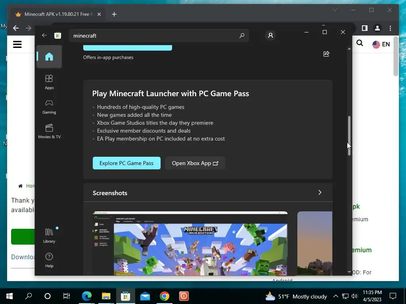The height and width of the screenshot is (304, 406).
Task: Click the Screenshots heading
Action: coord(110,193)
